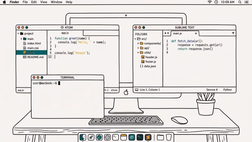Collapse the utils/ folder in Sublime
Viewport: 252px width, 142px height.
click(x=138, y=52)
